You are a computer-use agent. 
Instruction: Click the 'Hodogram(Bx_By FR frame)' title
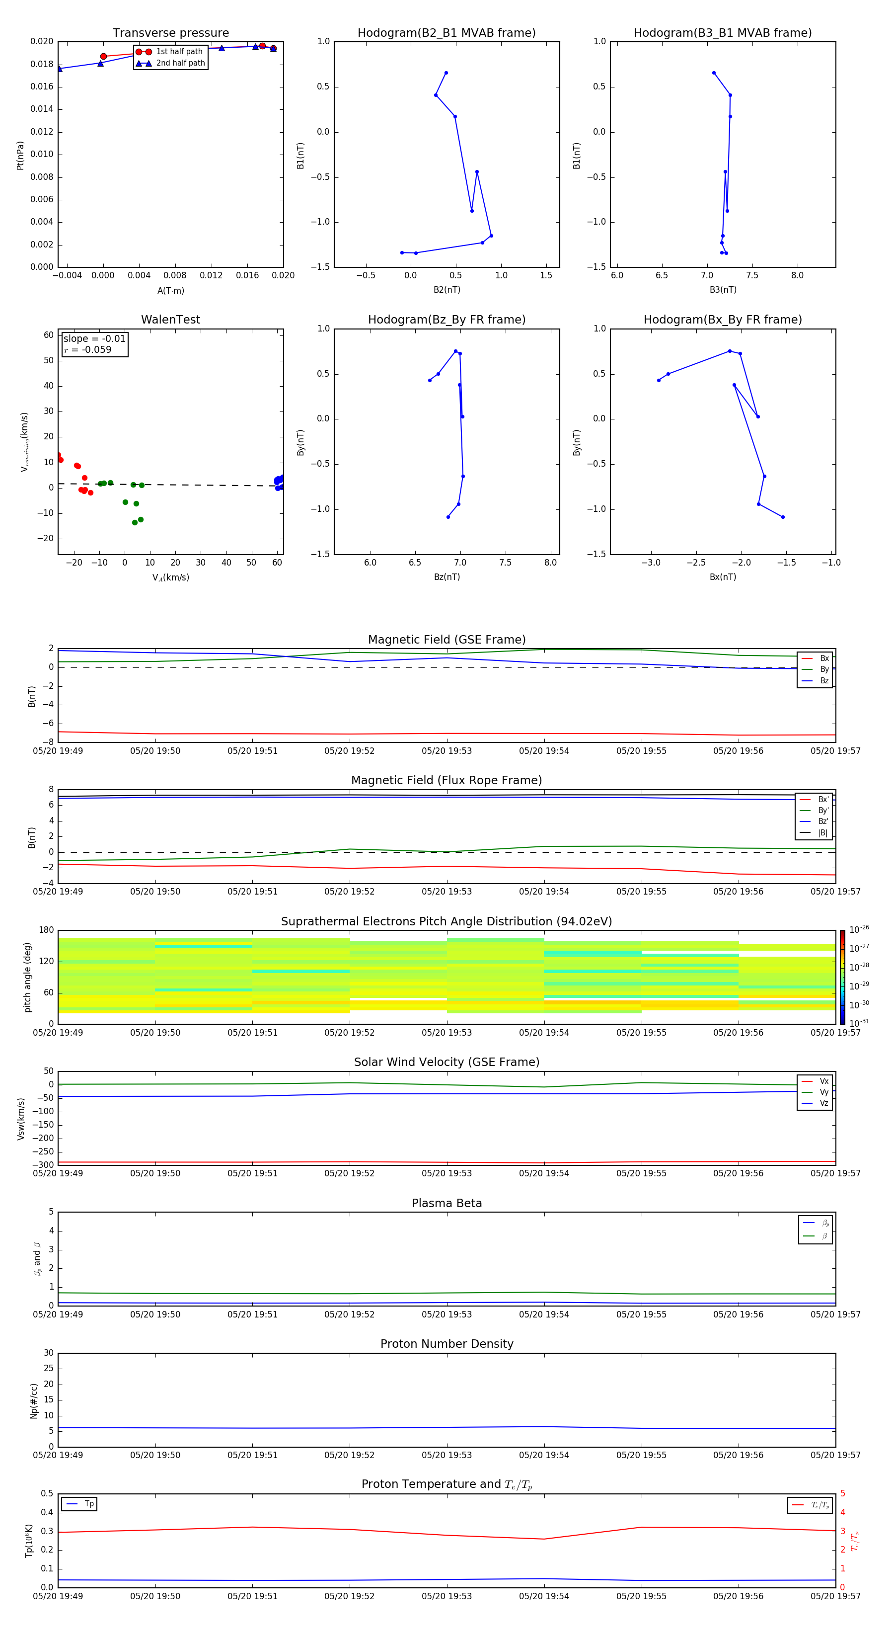pyautogui.click(x=723, y=320)
